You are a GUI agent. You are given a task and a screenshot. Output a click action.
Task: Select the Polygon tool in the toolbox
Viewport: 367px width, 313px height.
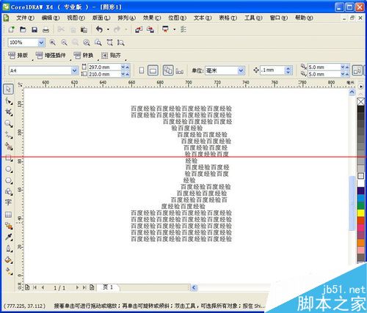coord(9,180)
